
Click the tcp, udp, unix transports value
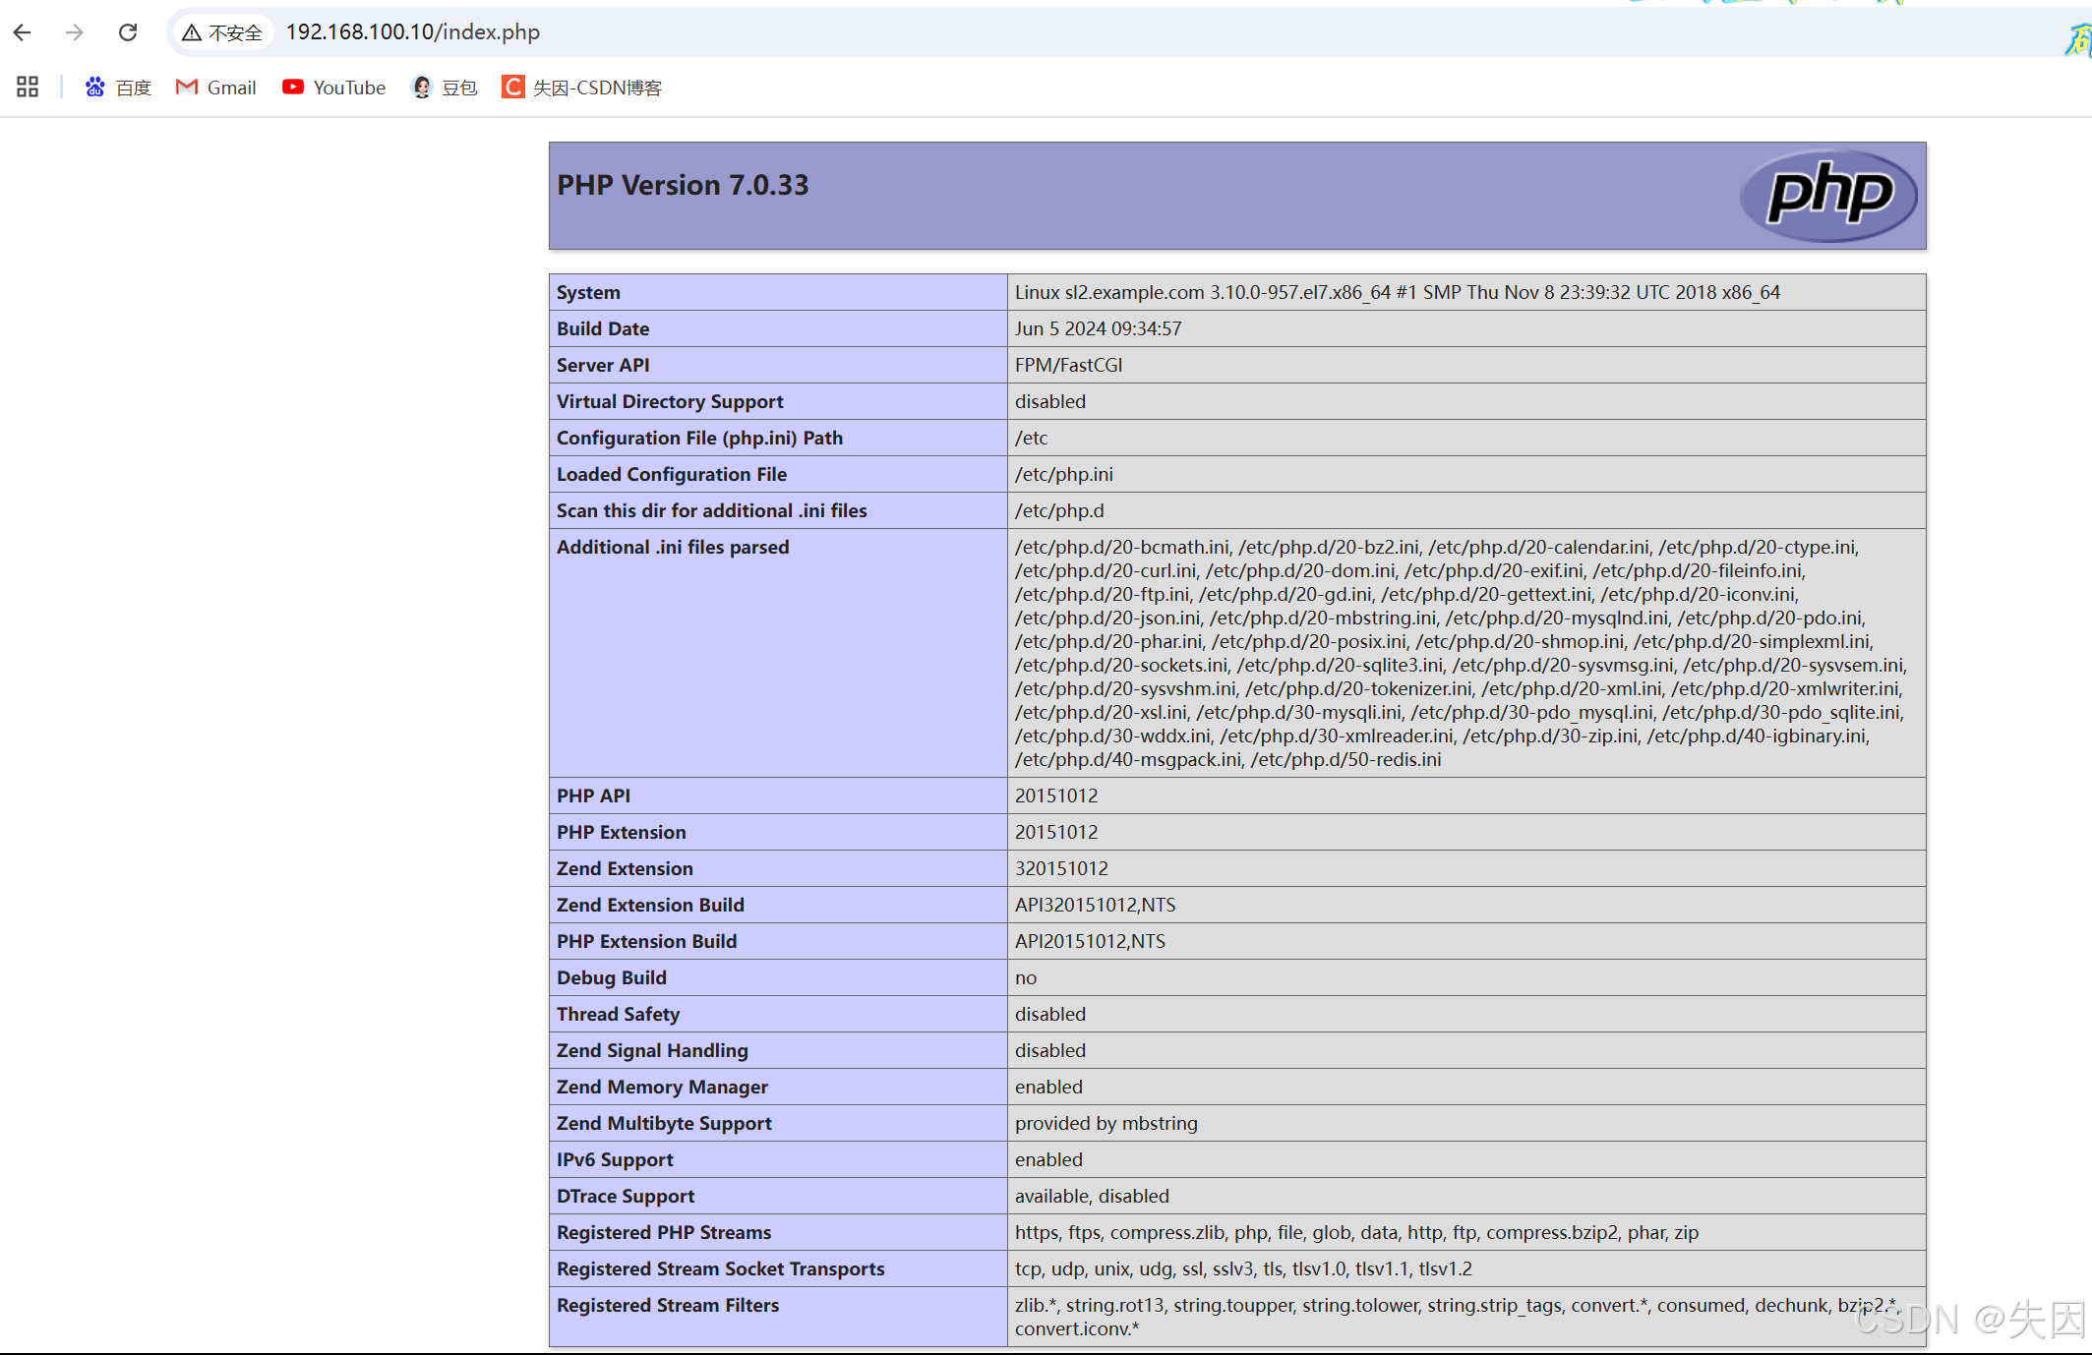coord(1243,1268)
